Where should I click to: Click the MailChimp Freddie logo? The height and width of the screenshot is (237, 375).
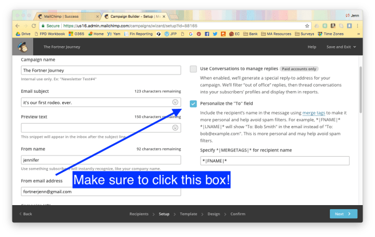pyautogui.click(x=23, y=47)
